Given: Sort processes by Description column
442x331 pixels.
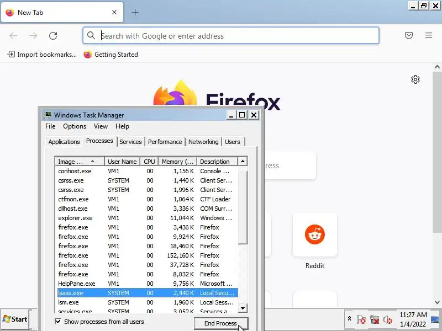Looking at the screenshot, I should point(217,162).
